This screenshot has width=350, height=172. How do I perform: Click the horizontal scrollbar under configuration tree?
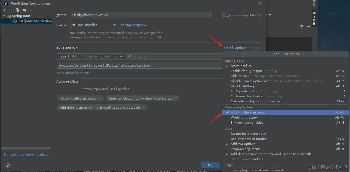tap(26, 149)
